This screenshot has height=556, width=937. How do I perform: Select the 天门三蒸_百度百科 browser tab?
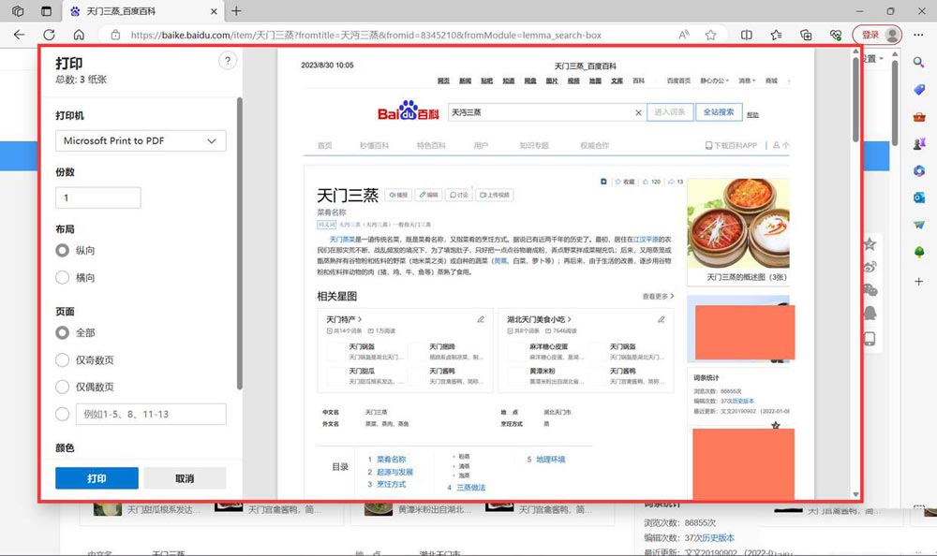143,11
